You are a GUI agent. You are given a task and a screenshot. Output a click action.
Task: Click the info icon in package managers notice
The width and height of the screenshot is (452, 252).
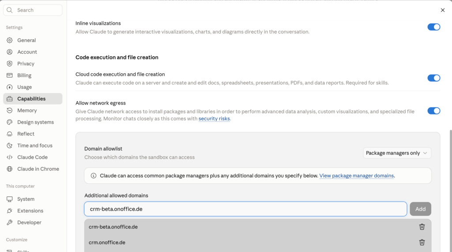pos(94,176)
